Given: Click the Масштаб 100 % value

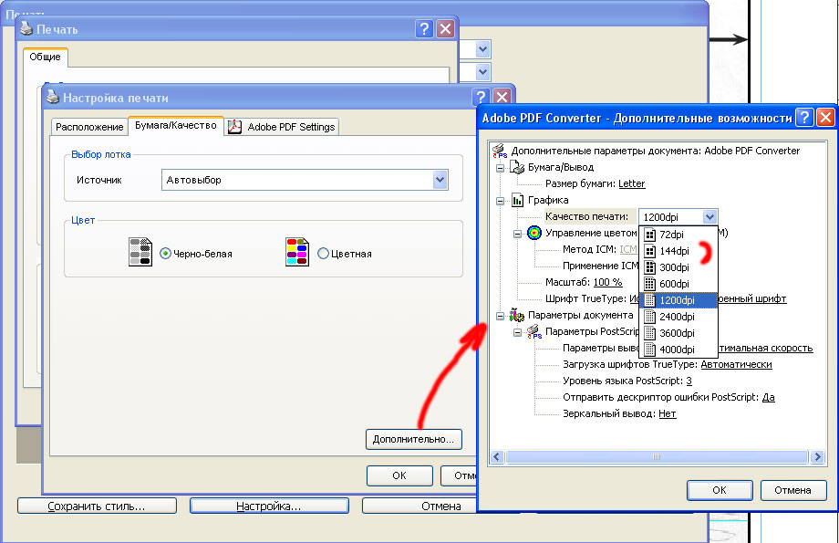Looking at the screenshot, I should [x=607, y=282].
